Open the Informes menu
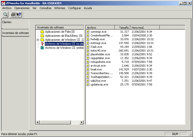 point(60,8)
